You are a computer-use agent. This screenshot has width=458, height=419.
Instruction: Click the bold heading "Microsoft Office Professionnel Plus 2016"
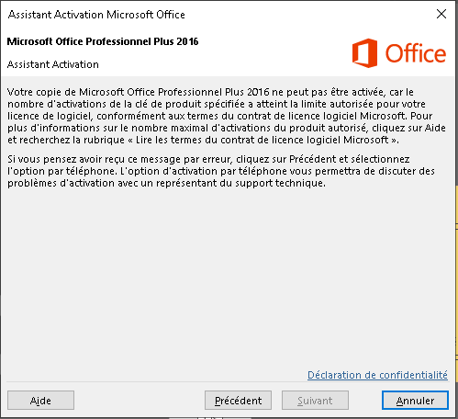(103, 41)
